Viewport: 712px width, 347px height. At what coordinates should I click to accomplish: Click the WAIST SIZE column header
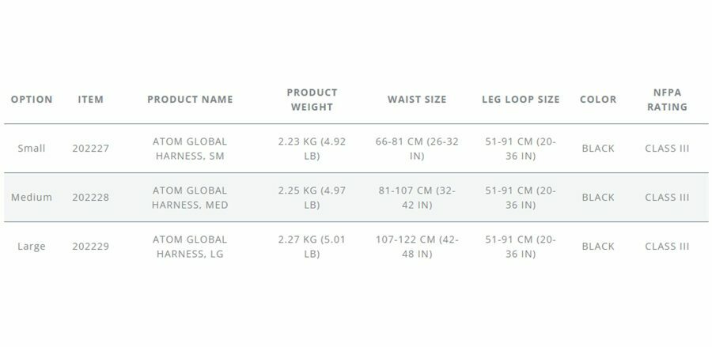click(417, 100)
